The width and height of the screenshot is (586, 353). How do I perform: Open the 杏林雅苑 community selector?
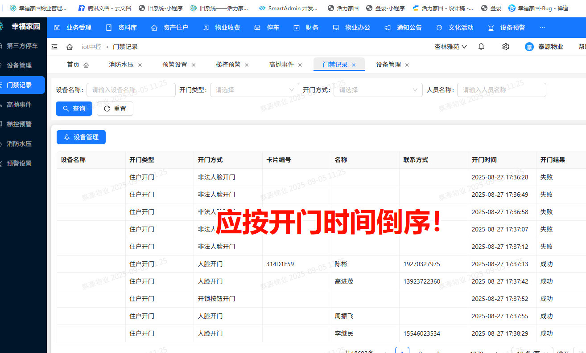(x=450, y=47)
